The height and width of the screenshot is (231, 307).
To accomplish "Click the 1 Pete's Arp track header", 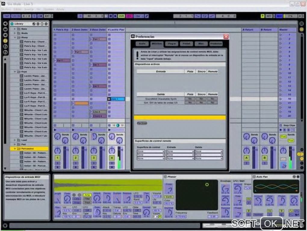I will [62, 30].
